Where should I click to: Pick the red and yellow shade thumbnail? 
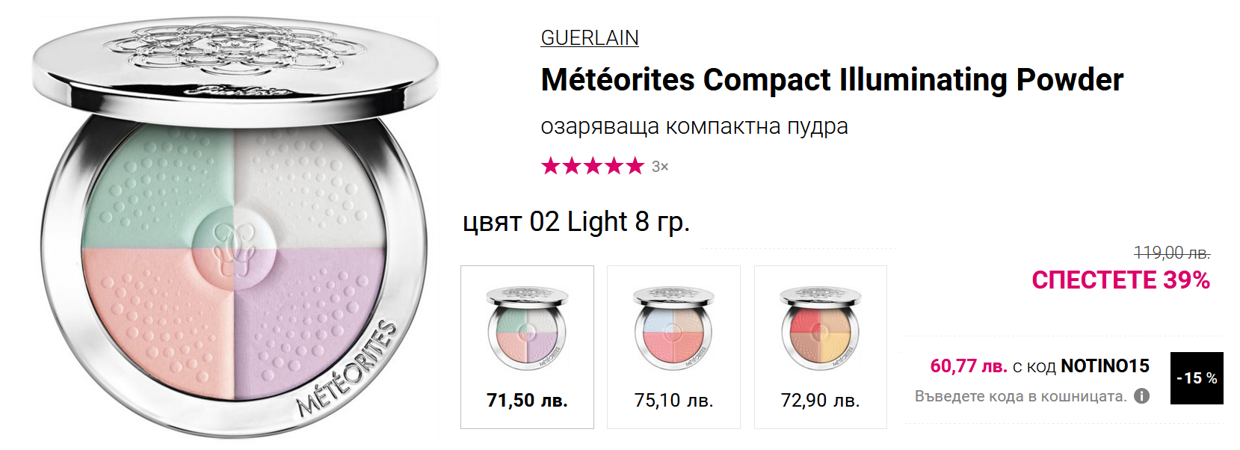[820, 327]
